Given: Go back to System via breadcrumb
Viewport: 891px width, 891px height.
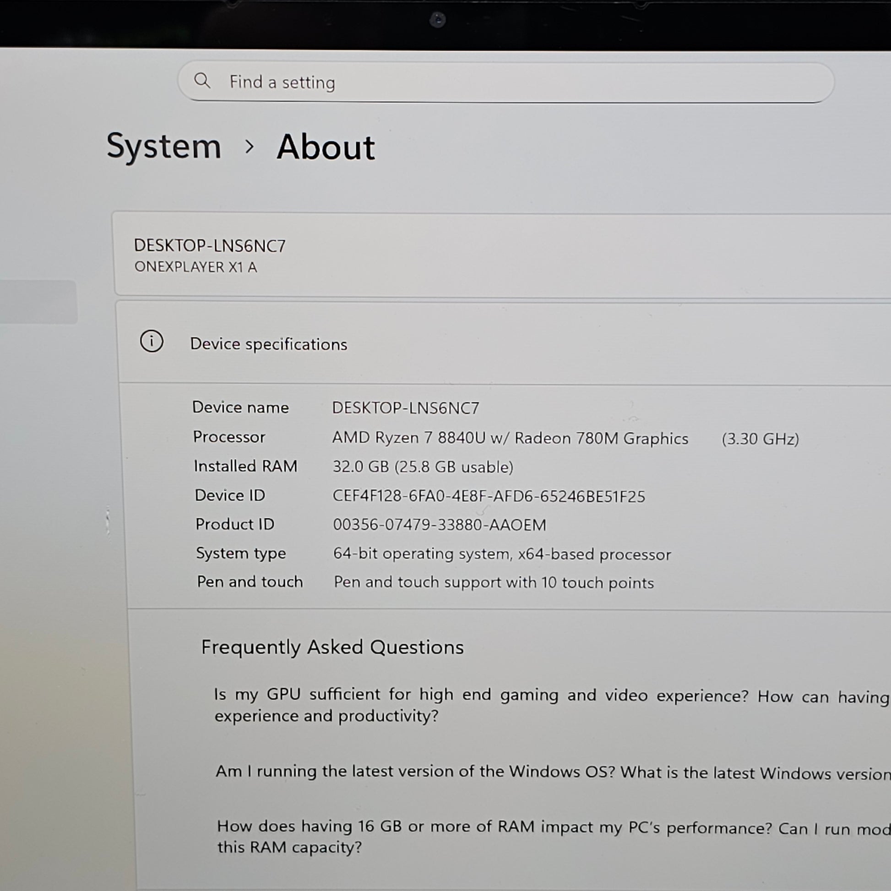Looking at the screenshot, I should pos(164,147).
